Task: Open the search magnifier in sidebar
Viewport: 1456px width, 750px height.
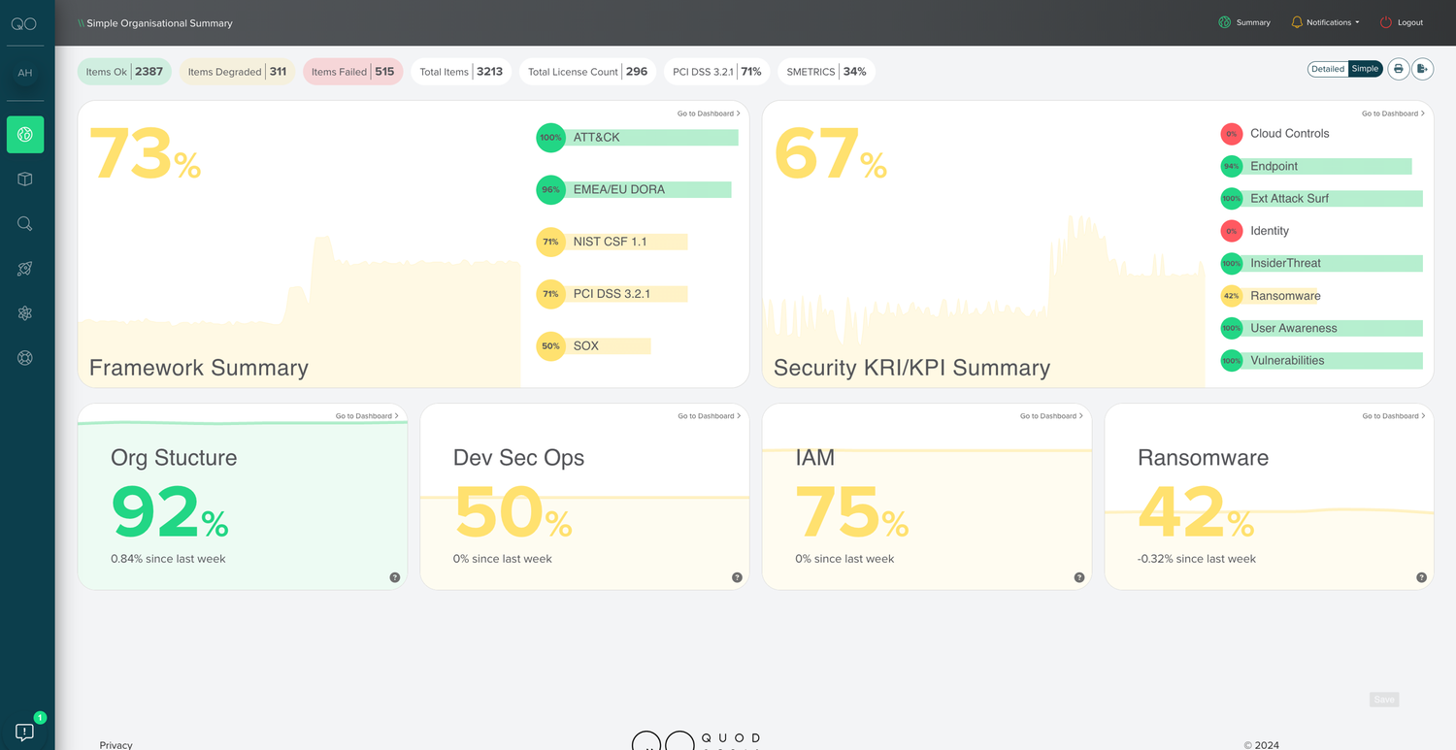Action: [x=25, y=224]
